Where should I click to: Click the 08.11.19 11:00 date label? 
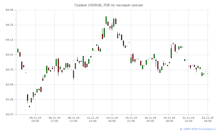pyautogui.click(x=74, y=119)
